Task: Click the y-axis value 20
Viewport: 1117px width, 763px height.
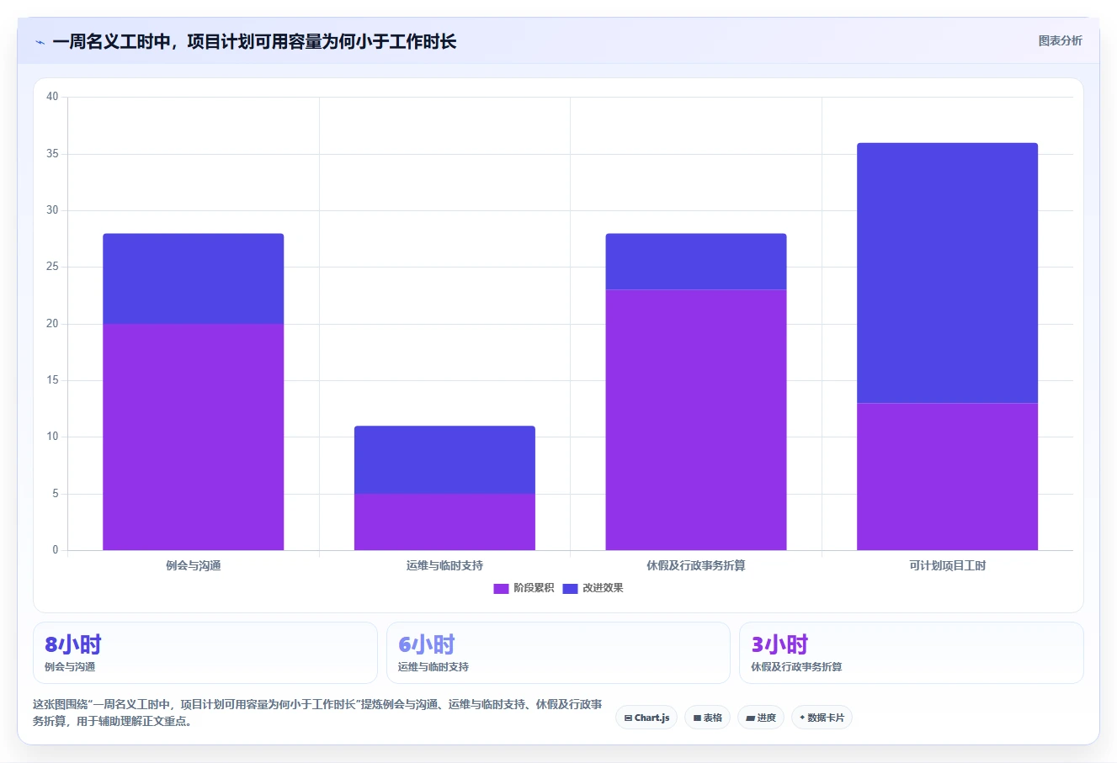Action: (x=52, y=324)
